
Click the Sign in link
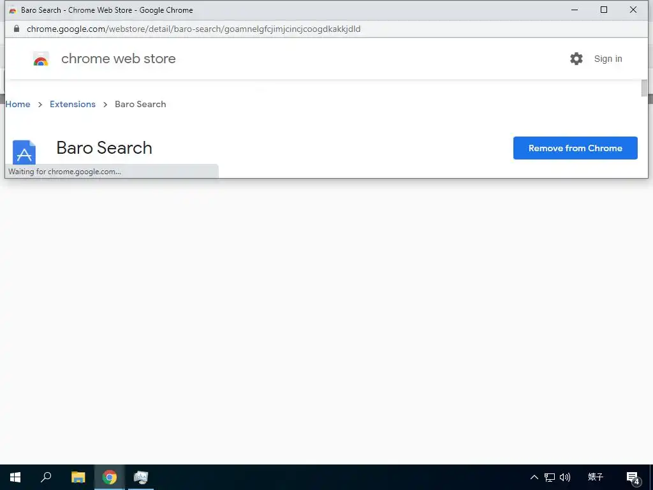click(608, 59)
